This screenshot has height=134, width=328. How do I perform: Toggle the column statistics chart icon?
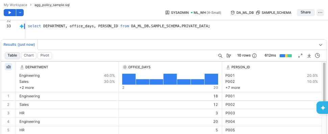pyautogui.click(x=8, y=67)
